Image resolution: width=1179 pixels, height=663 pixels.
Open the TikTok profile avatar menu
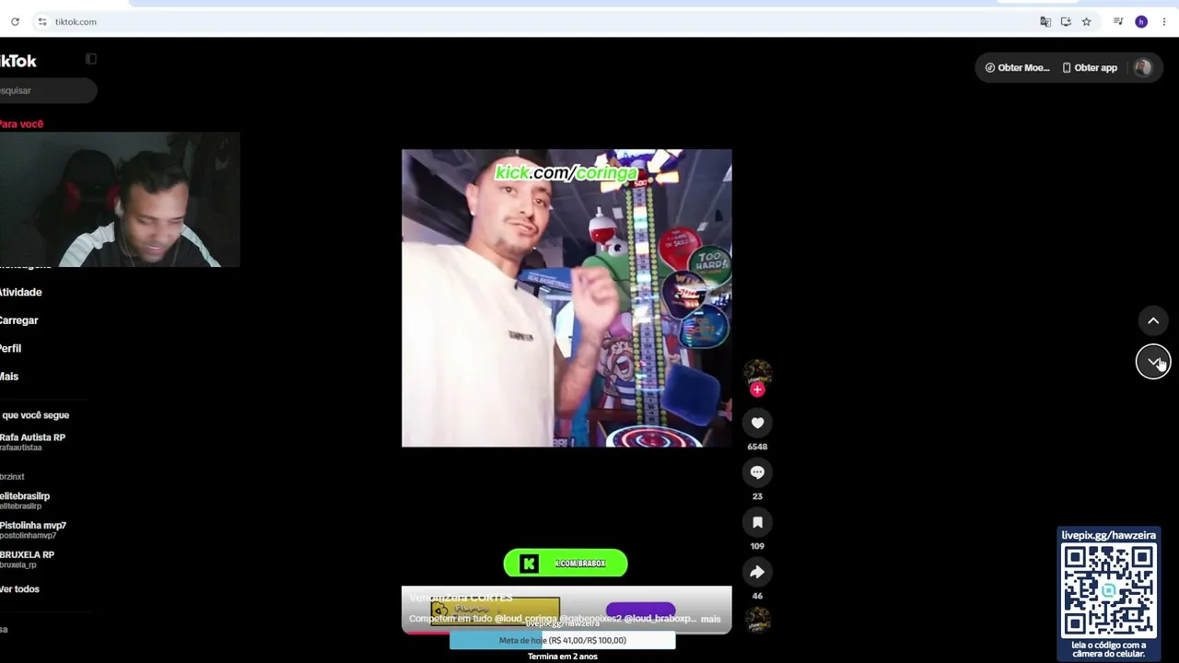pos(1143,67)
